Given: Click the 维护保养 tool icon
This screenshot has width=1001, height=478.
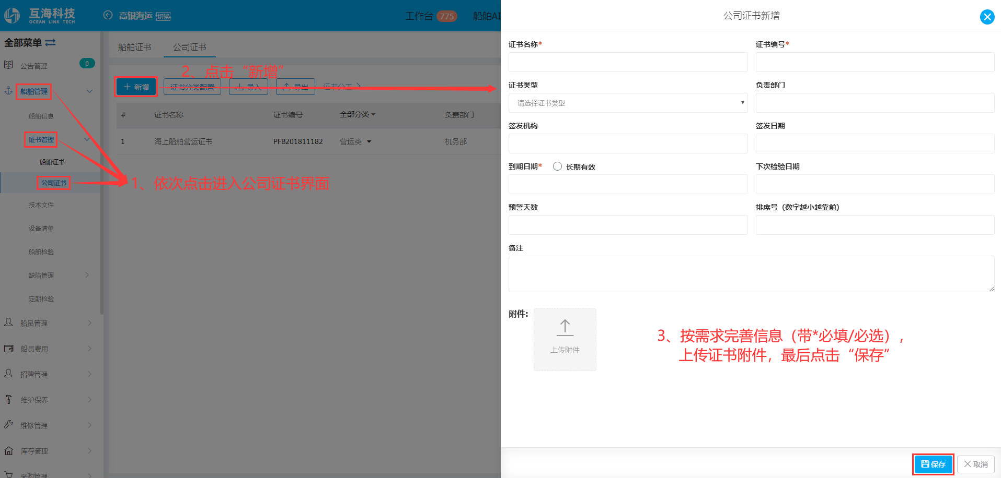Looking at the screenshot, I should click(x=8, y=399).
